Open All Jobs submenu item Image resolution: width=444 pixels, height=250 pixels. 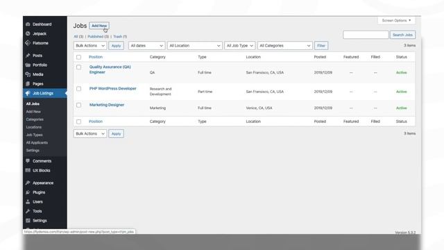(x=33, y=104)
